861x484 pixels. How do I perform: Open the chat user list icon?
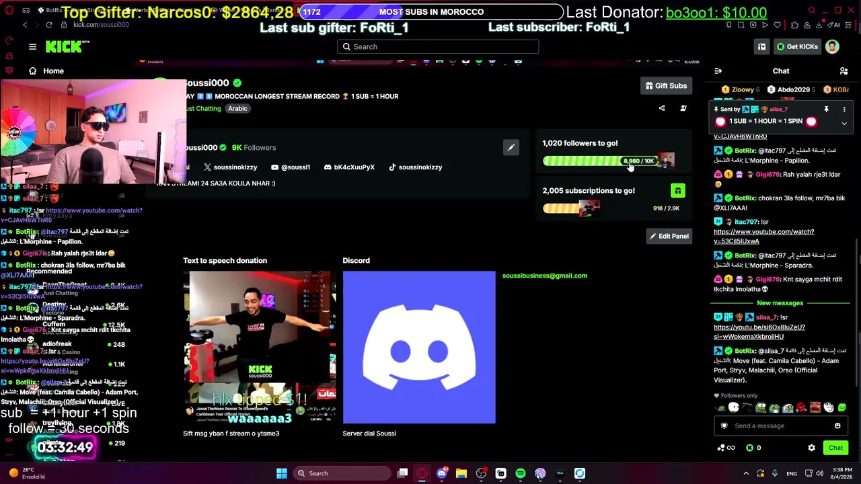coord(844,71)
